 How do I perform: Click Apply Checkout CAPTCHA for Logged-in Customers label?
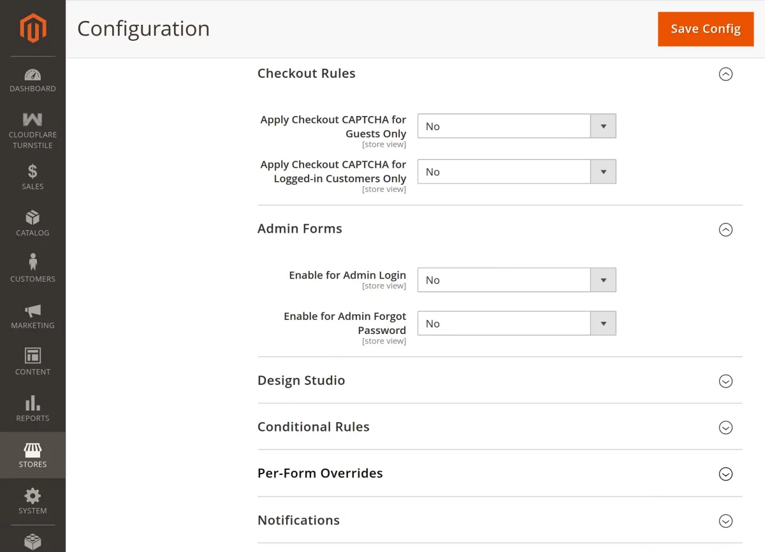pyautogui.click(x=333, y=171)
